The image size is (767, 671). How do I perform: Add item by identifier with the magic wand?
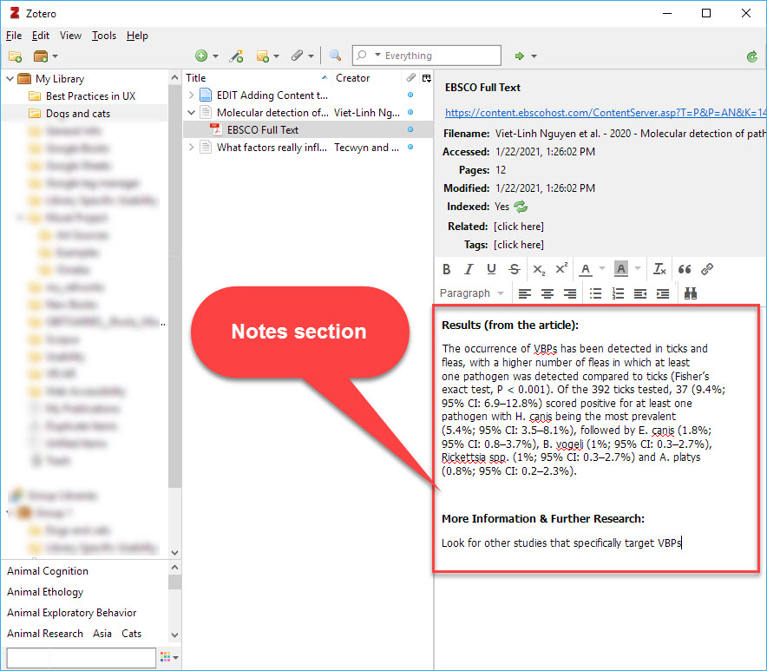pos(236,55)
